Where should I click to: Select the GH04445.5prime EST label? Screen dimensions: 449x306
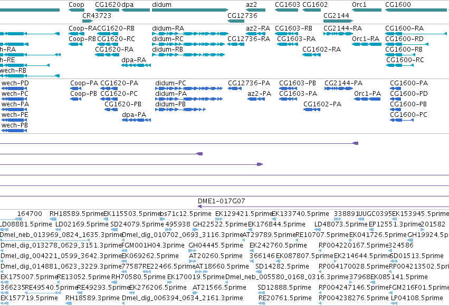[216, 245]
